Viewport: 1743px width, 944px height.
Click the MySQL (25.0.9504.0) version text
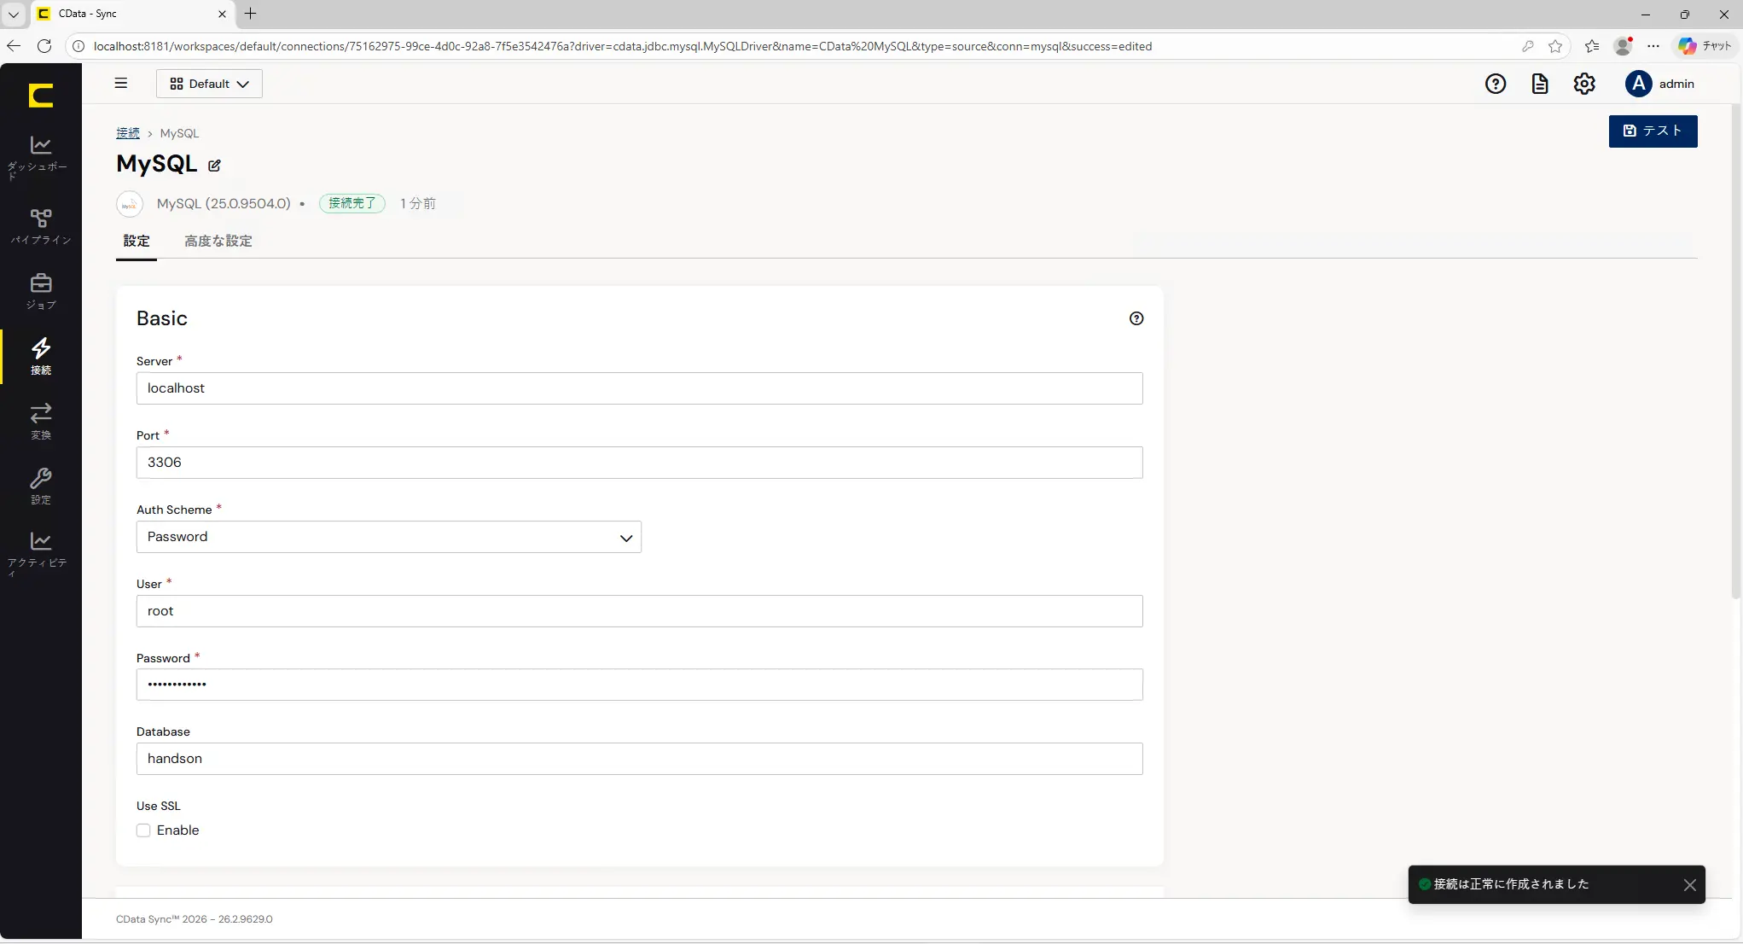(224, 203)
